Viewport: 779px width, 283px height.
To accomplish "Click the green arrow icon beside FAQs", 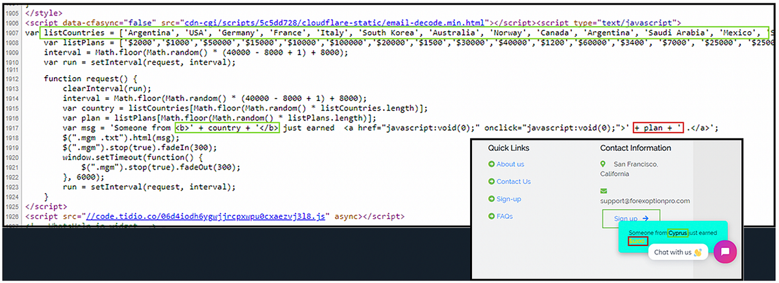I will (x=491, y=216).
